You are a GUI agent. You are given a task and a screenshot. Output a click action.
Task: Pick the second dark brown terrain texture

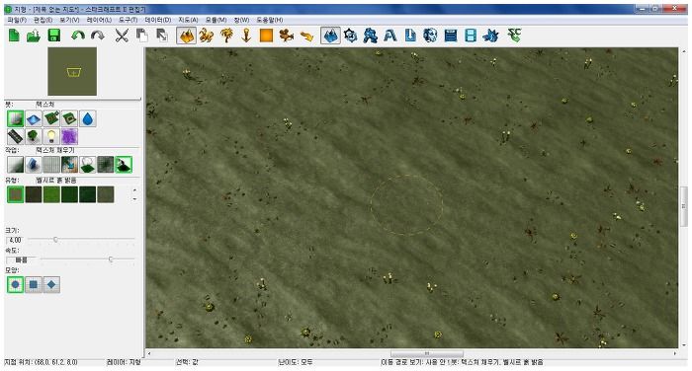tap(34, 194)
